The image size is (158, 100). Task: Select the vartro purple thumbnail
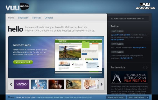click(x=22, y=84)
